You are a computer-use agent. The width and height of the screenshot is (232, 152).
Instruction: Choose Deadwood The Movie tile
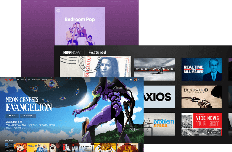coord(201,97)
